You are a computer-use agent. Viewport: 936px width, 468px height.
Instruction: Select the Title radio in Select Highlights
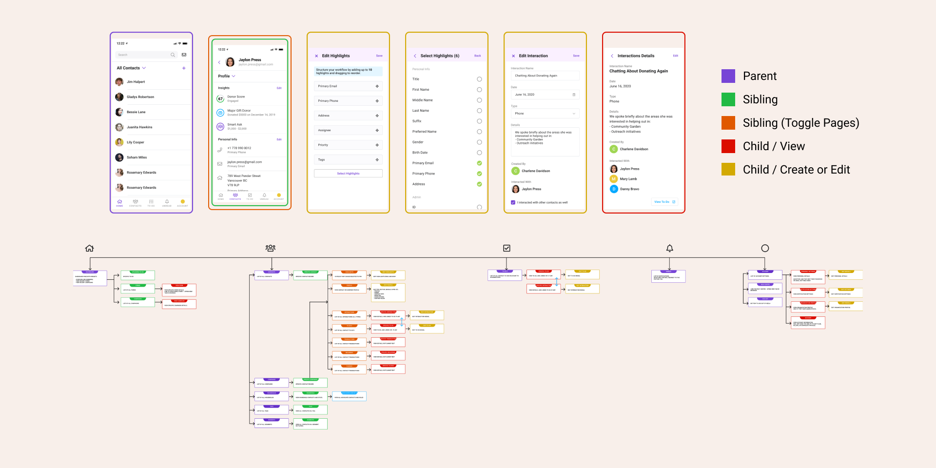tap(479, 79)
